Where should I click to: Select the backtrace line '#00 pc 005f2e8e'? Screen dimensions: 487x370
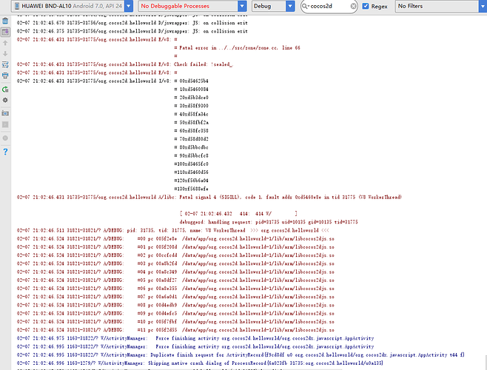point(175,239)
